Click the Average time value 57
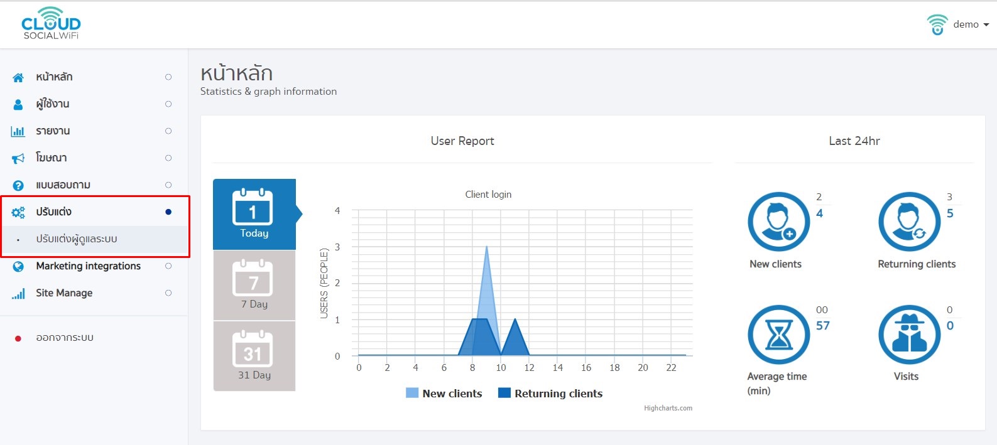Screen dimensions: 997x445 (x=823, y=326)
